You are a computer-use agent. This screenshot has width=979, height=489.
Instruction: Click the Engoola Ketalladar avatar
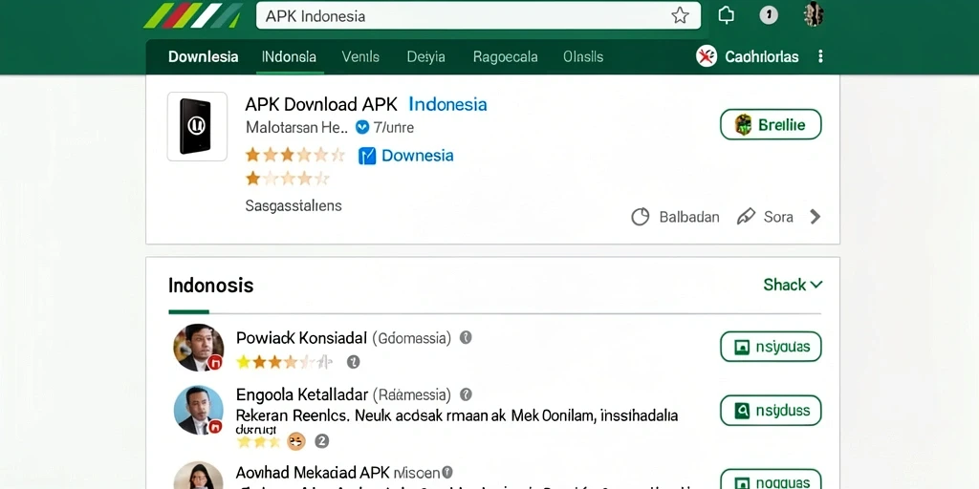[199, 410]
